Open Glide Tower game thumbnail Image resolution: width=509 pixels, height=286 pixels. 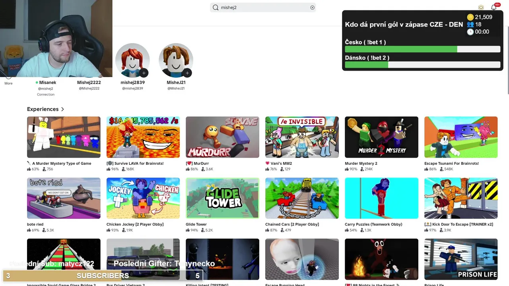tap(222, 198)
